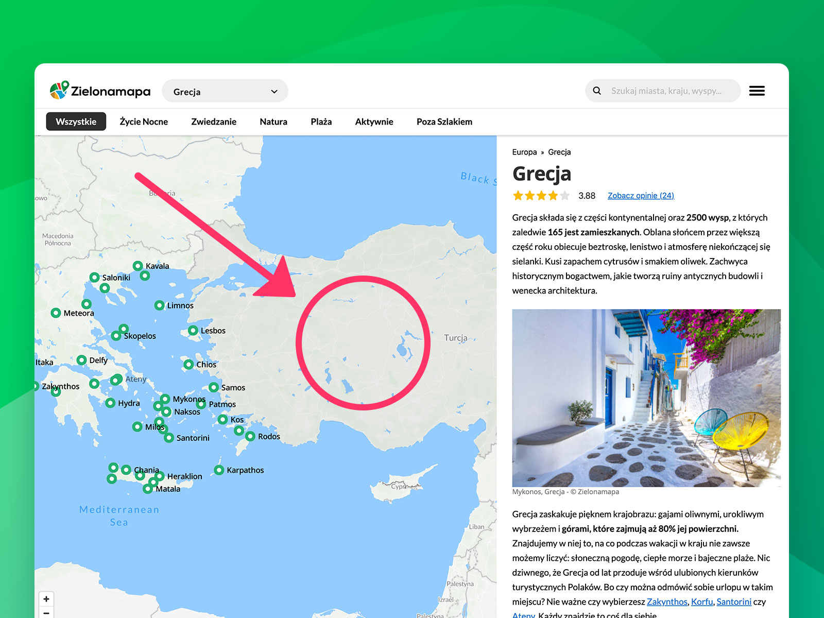Image resolution: width=824 pixels, height=618 pixels.
Task: Click the Mykonos street photo
Action: [646, 398]
